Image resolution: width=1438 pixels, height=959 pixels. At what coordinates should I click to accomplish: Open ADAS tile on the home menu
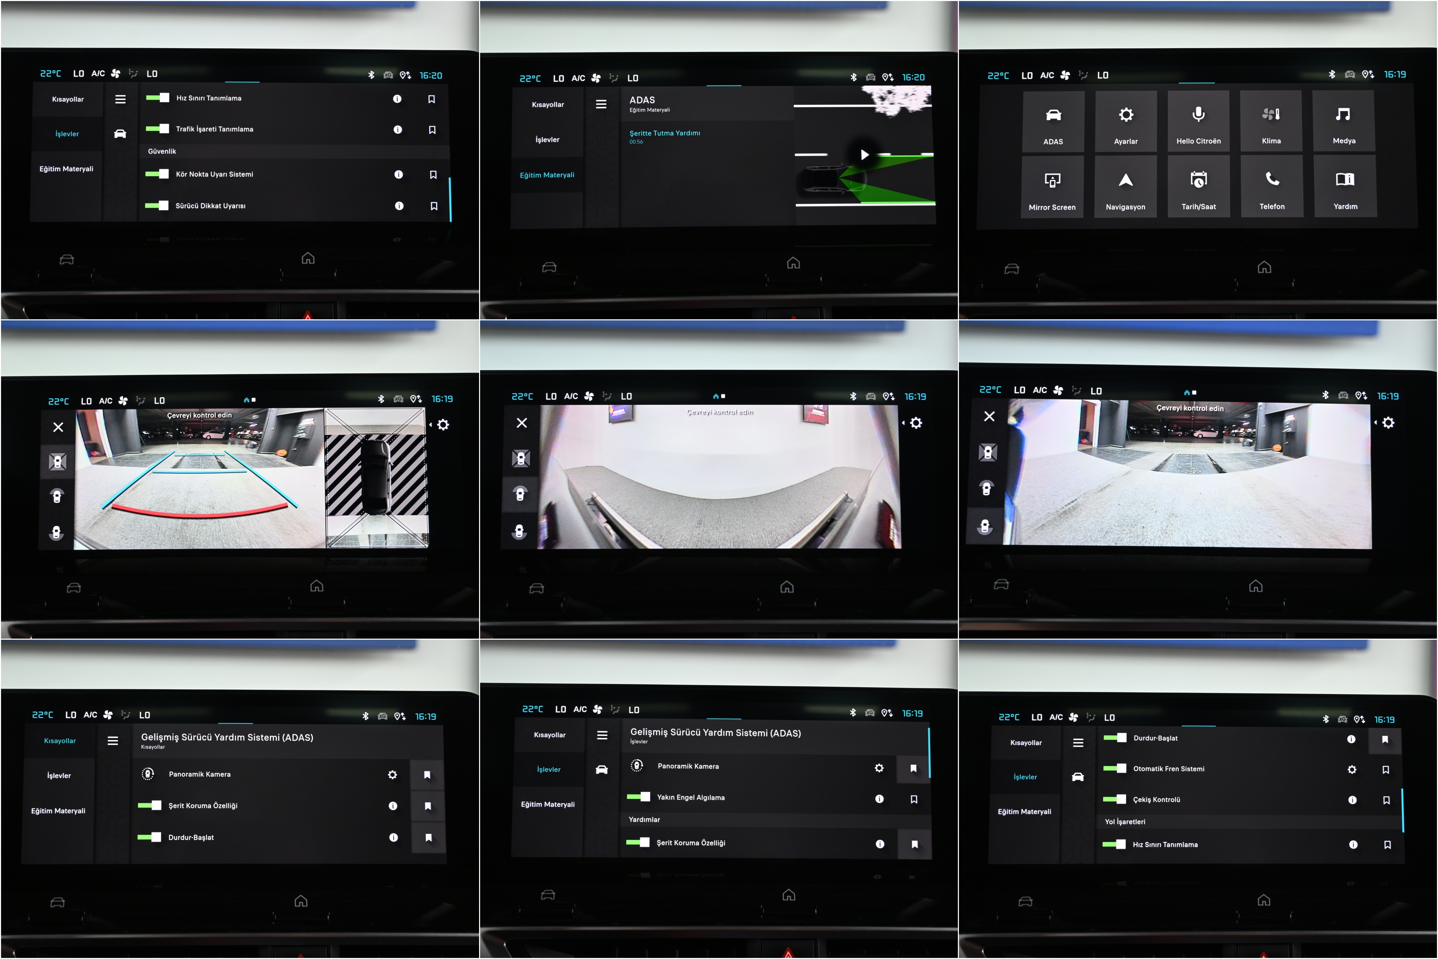[1053, 121]
